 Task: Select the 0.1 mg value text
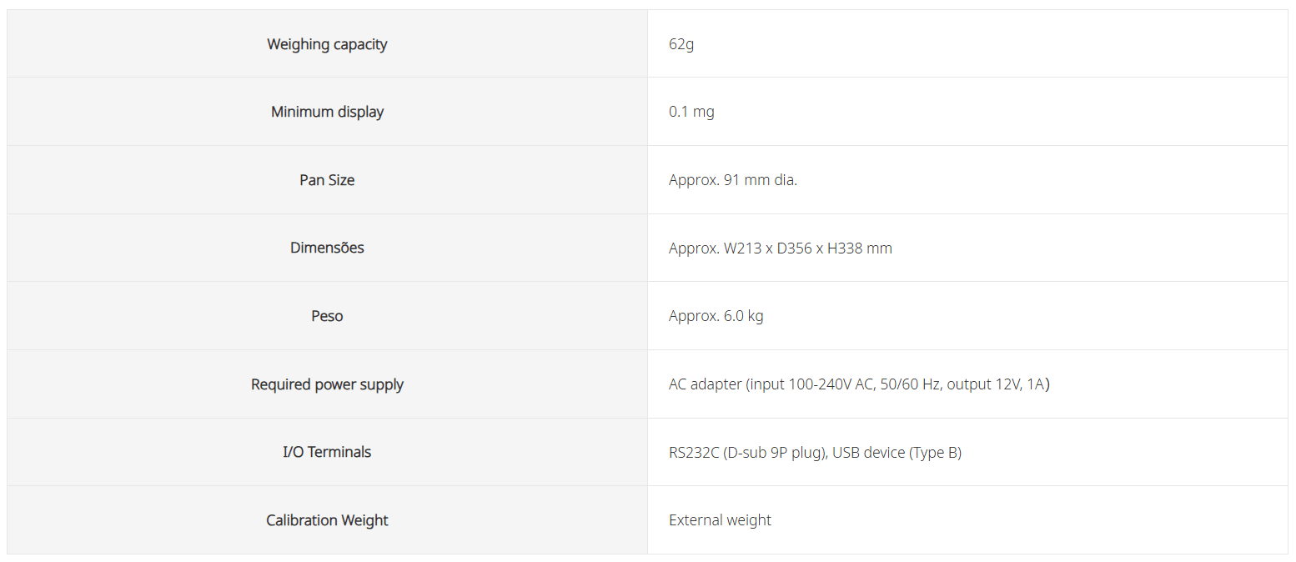(691, 112)
